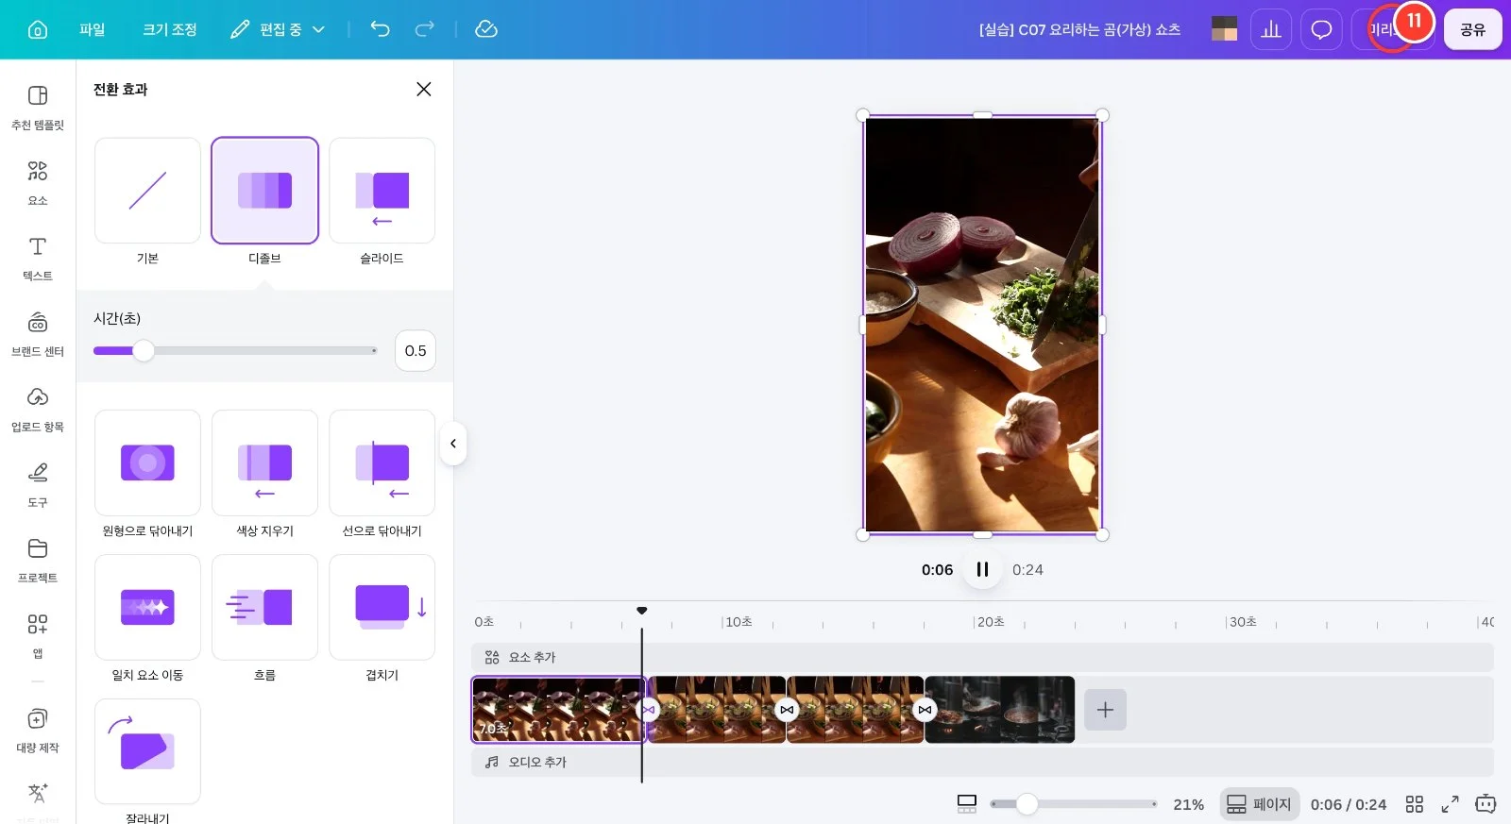Screen dimensions: 1511x824
Task: Expand the 편집 중 mode dropdown
Action: 278,29
